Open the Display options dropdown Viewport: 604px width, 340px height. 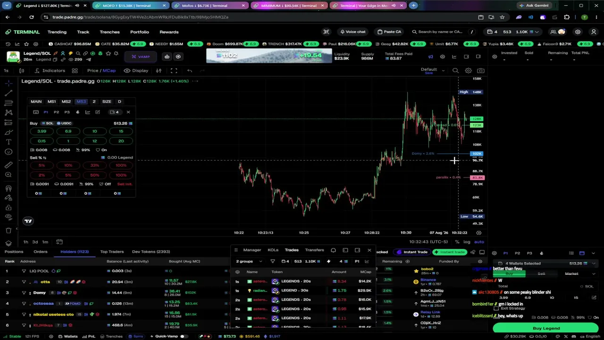[136, 70]
